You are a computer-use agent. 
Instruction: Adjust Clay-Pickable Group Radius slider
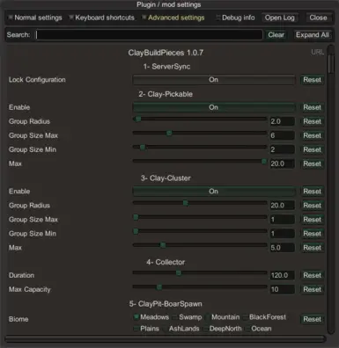[200, 119]
